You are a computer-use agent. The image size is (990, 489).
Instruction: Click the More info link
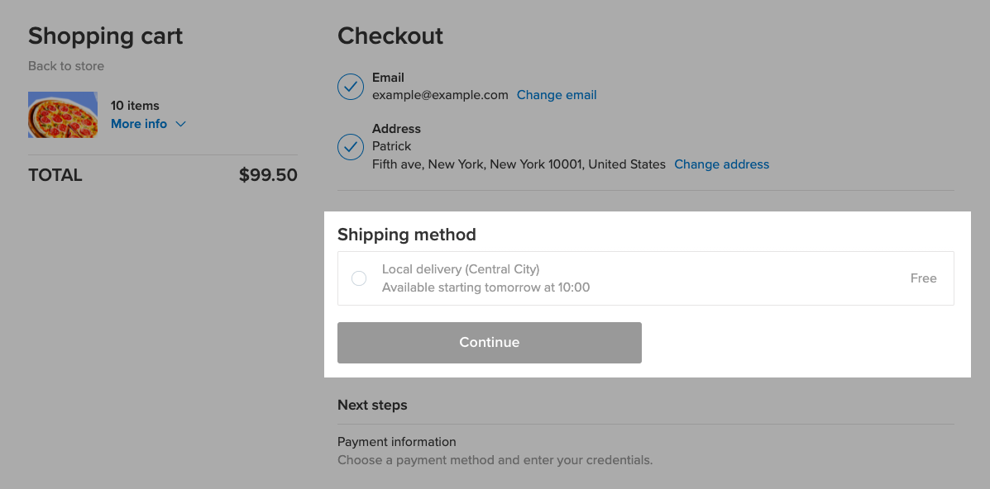pyautogui.click(x=139, y=124)
